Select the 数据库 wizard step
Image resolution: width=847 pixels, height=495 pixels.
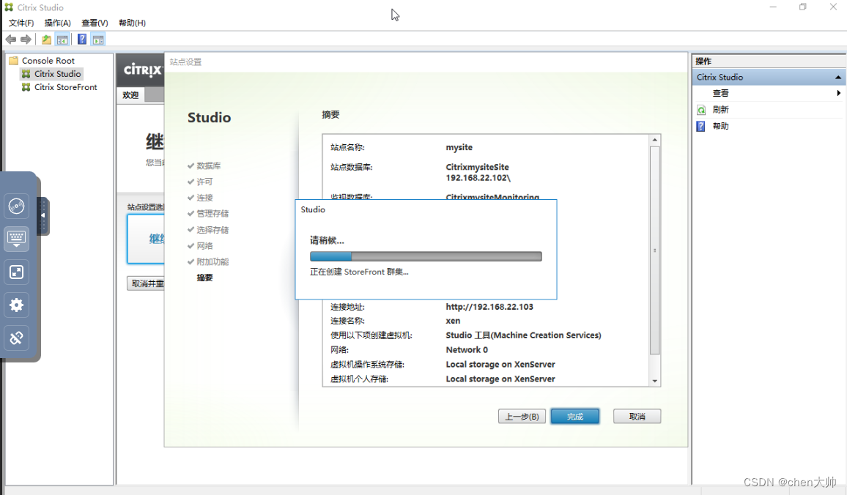209,165
